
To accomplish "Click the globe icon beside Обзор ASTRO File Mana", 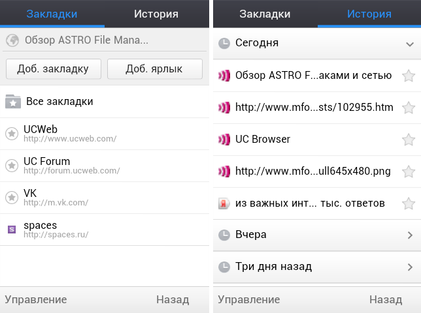I will click(12, 40).
